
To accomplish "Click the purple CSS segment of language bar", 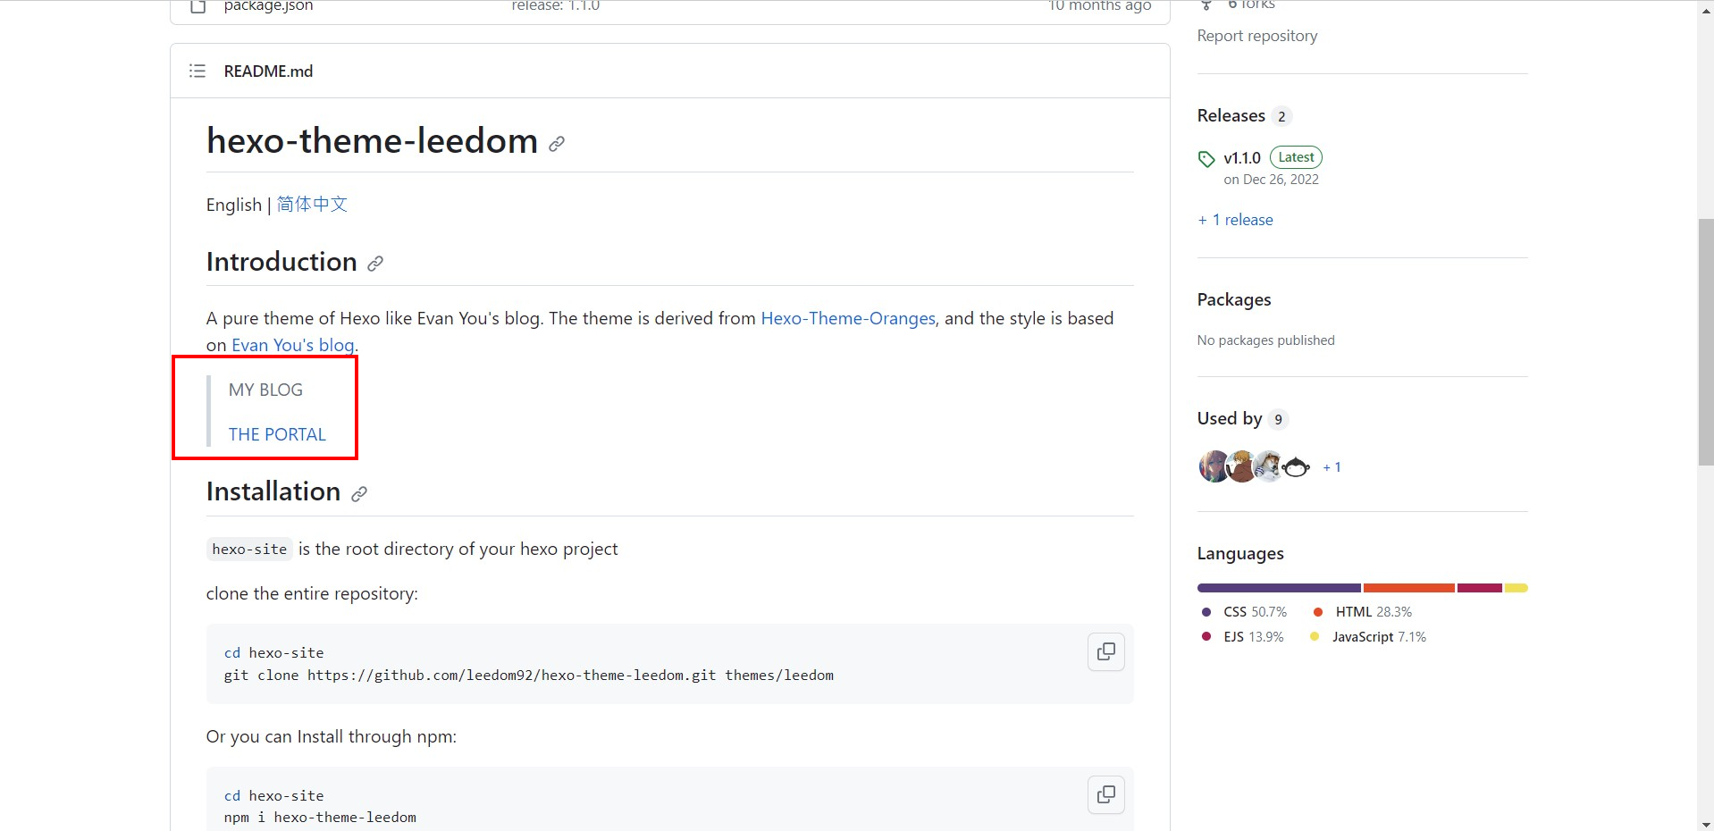I will coord(1279,588).
